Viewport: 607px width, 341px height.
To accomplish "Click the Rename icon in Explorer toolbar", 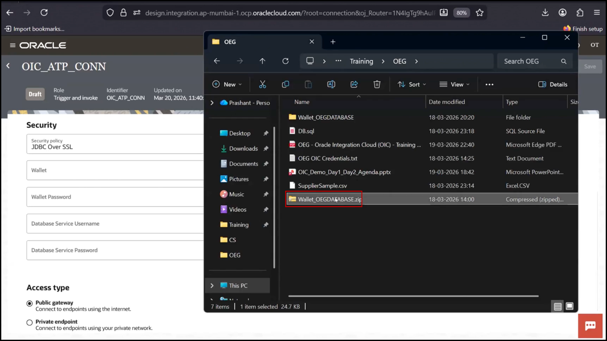I will tap(331, 84).
